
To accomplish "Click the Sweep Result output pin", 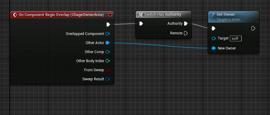I will [108, 79].
